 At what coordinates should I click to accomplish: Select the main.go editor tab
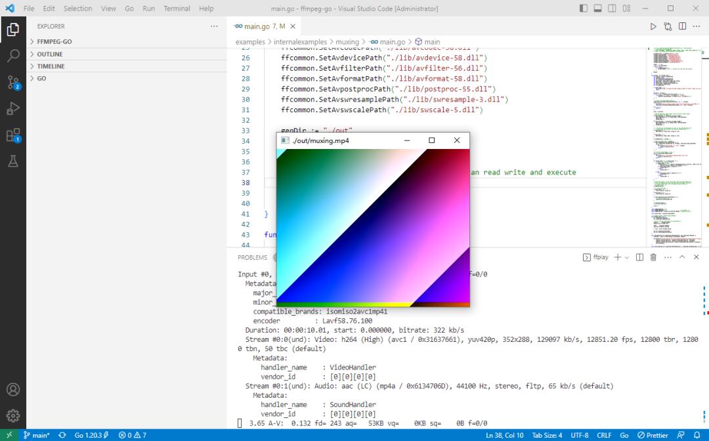click(x=260, y=26)
